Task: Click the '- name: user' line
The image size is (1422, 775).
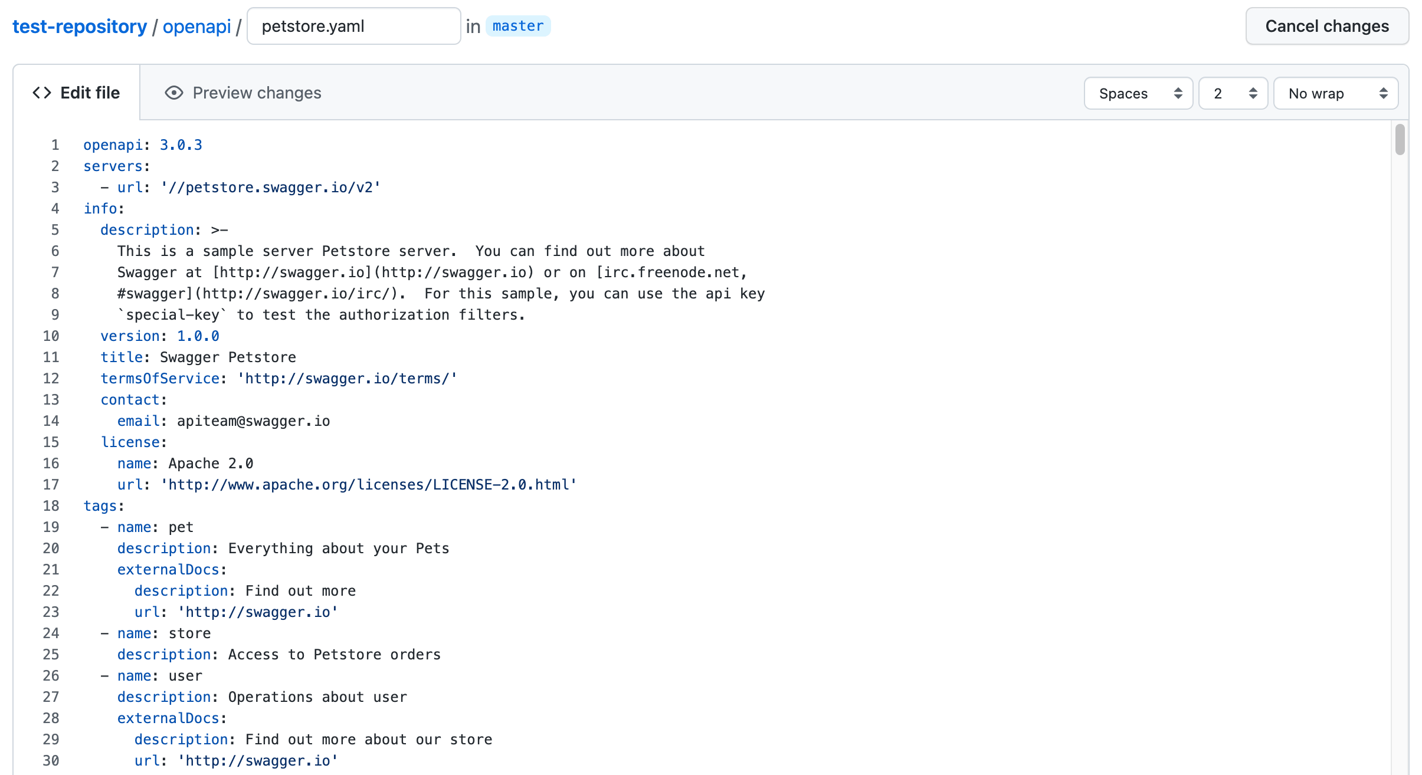Action: tap(151, 676)
